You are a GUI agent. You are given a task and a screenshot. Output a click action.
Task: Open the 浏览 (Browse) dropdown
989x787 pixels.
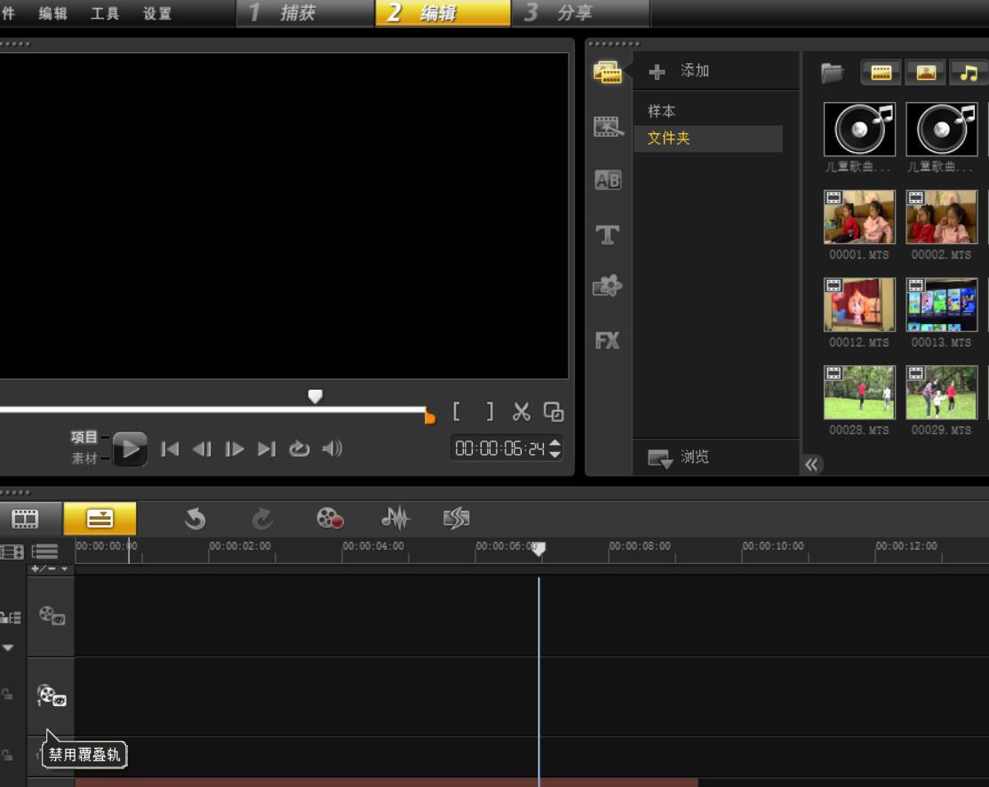(678, 457)
